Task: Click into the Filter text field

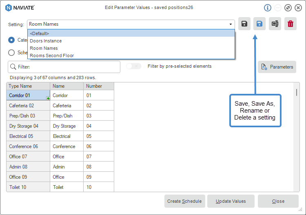Action: click(67, 67)
